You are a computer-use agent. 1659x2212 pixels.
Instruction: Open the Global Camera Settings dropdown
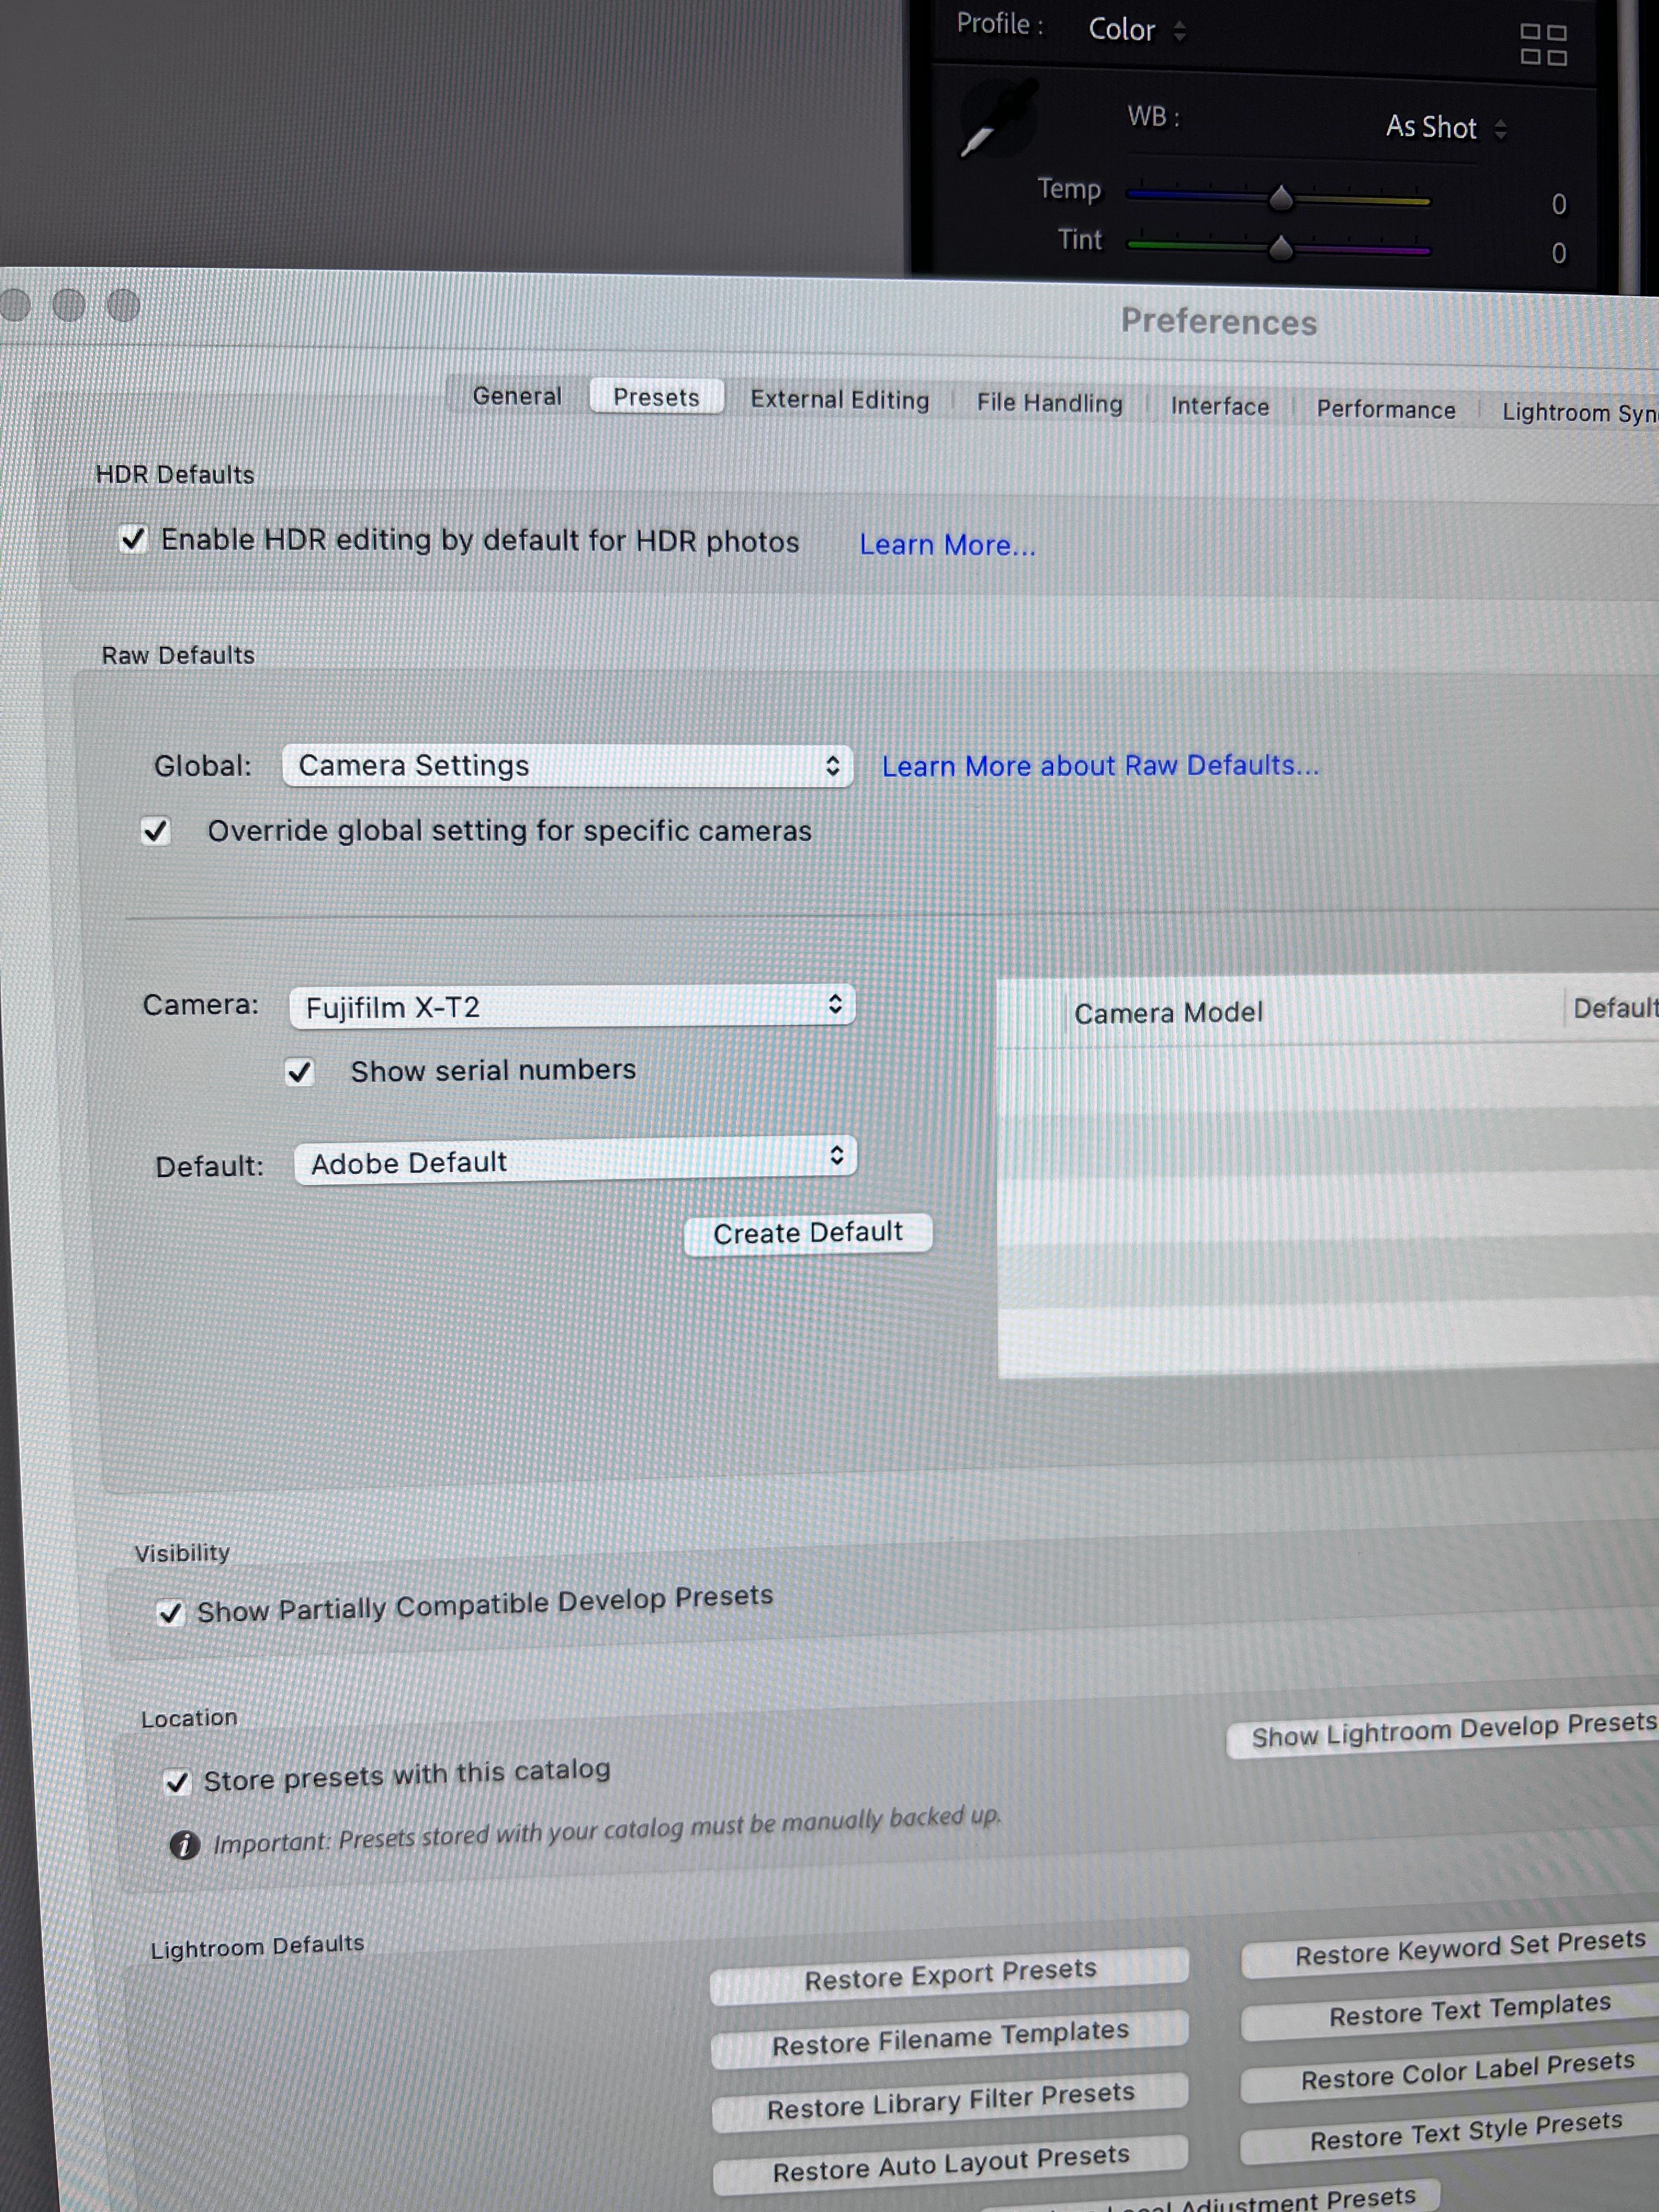click(x=567, y=766)
